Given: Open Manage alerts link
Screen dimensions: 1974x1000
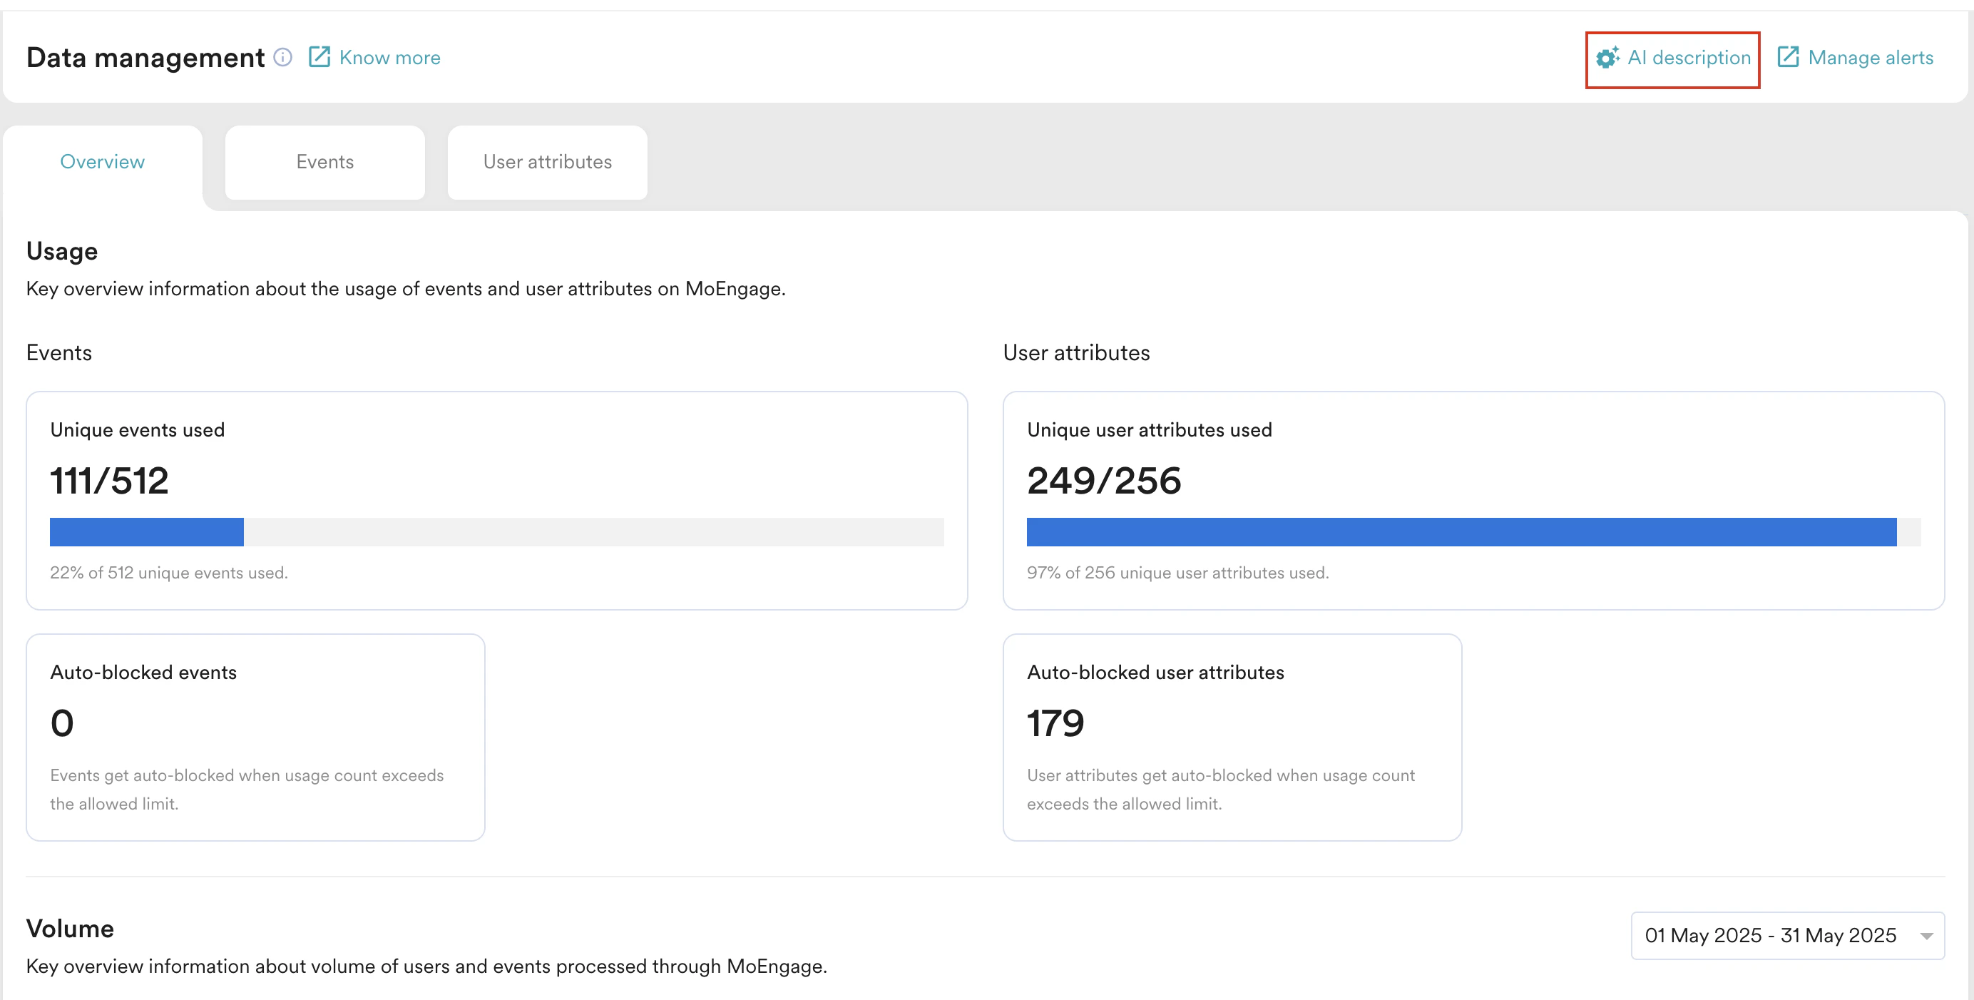Looking at the screenshot, I should [x=1870, y=58].
